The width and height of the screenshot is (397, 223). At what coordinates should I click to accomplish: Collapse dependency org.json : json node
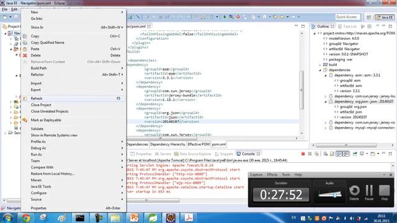pos(326,102)
